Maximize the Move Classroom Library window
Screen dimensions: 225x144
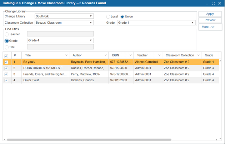click(213, 3)
